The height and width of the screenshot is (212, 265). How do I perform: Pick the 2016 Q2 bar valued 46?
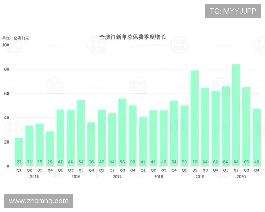(x=71, y=138)
